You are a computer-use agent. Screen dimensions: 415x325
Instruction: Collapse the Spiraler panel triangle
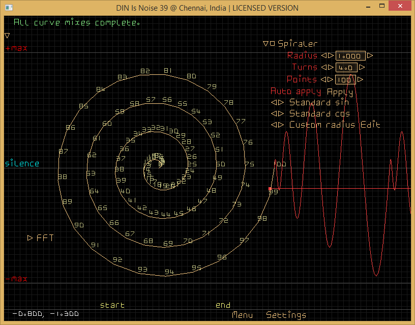(265, 44)
